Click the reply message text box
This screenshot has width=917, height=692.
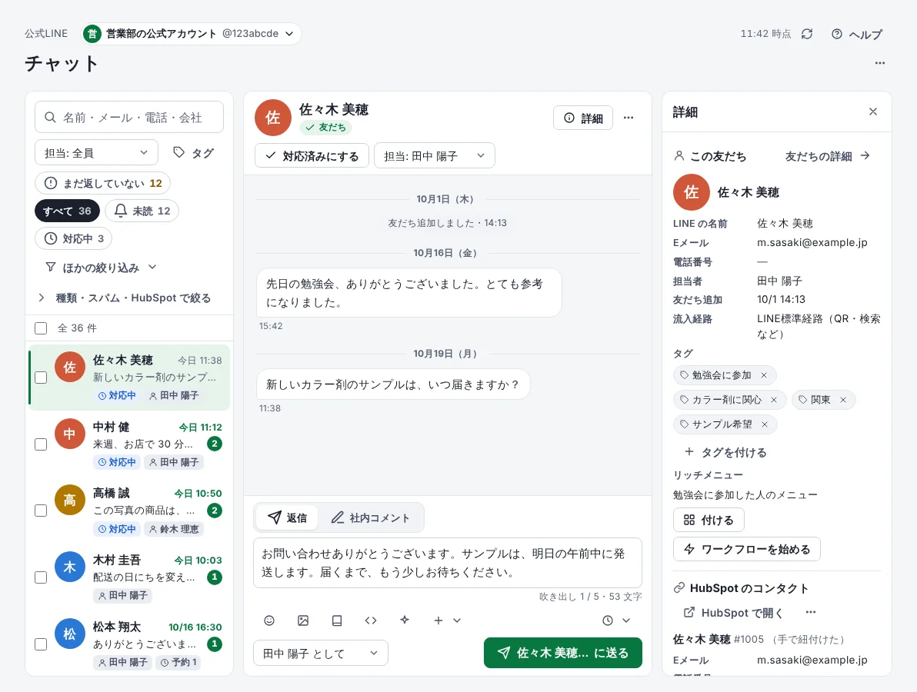click(x=448, y=563)
